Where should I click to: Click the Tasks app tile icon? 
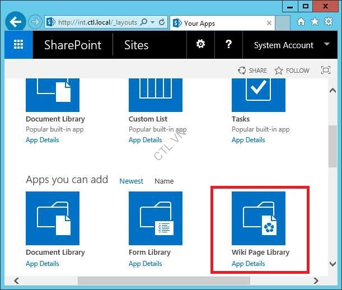(x=259, y=91)
